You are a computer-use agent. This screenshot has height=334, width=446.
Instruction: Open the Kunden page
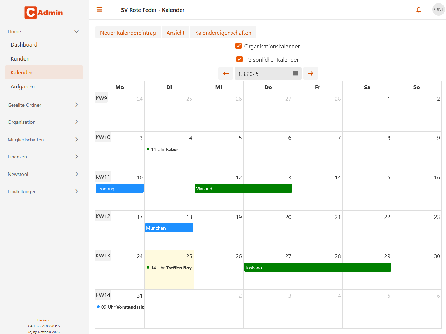coord(44,59)
